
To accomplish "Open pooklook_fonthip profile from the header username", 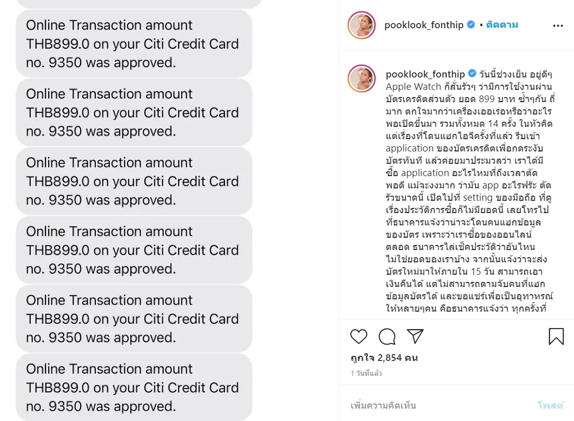I will point(424,25).
